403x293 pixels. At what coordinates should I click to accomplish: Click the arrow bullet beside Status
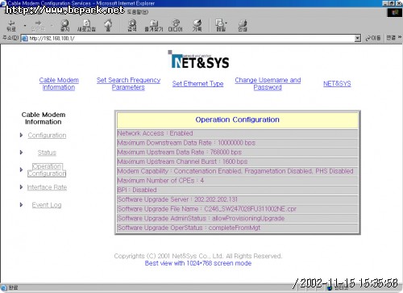[21, 153]
